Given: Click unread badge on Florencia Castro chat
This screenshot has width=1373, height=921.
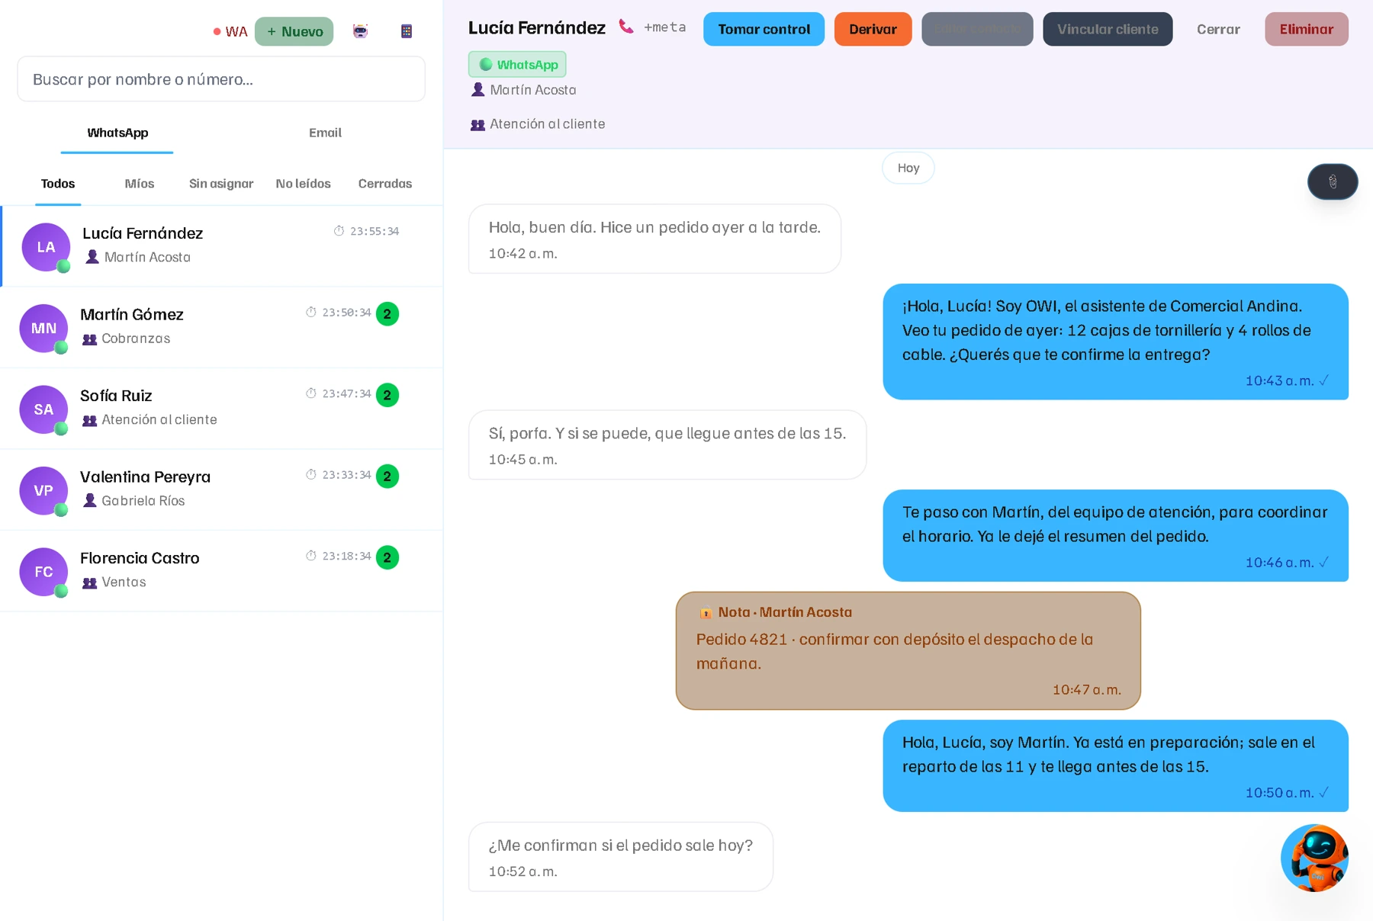Looking at the screenshot, I should [x=387, y=557].
